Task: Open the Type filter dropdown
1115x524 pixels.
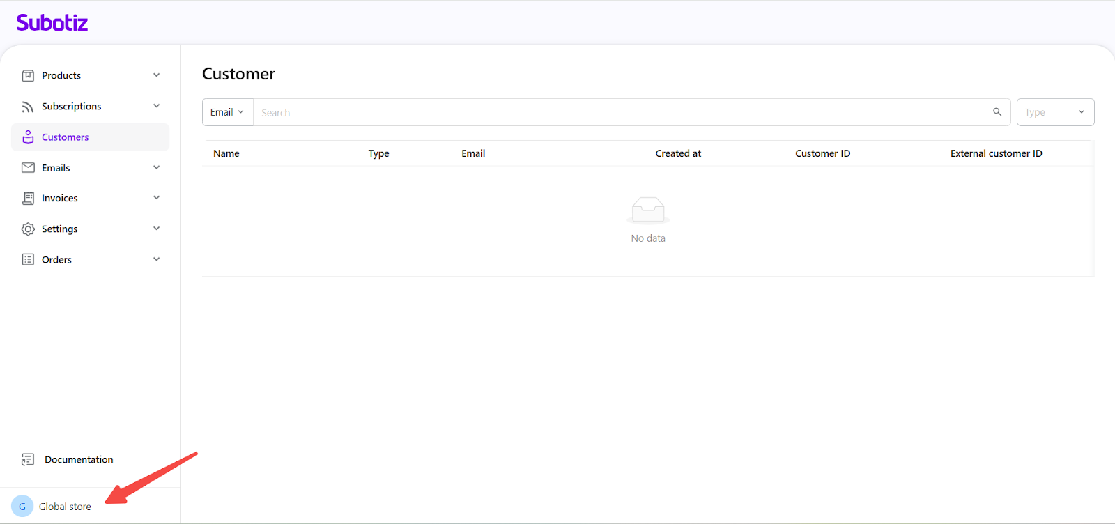Action: coord(1055,112)
